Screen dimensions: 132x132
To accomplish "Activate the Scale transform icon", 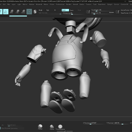I will (x=17, y=12).
